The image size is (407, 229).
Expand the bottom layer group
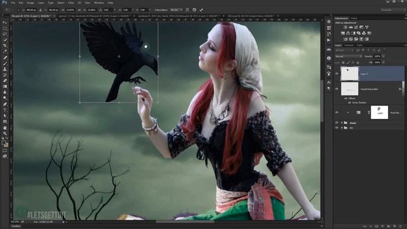pos(342,128)
